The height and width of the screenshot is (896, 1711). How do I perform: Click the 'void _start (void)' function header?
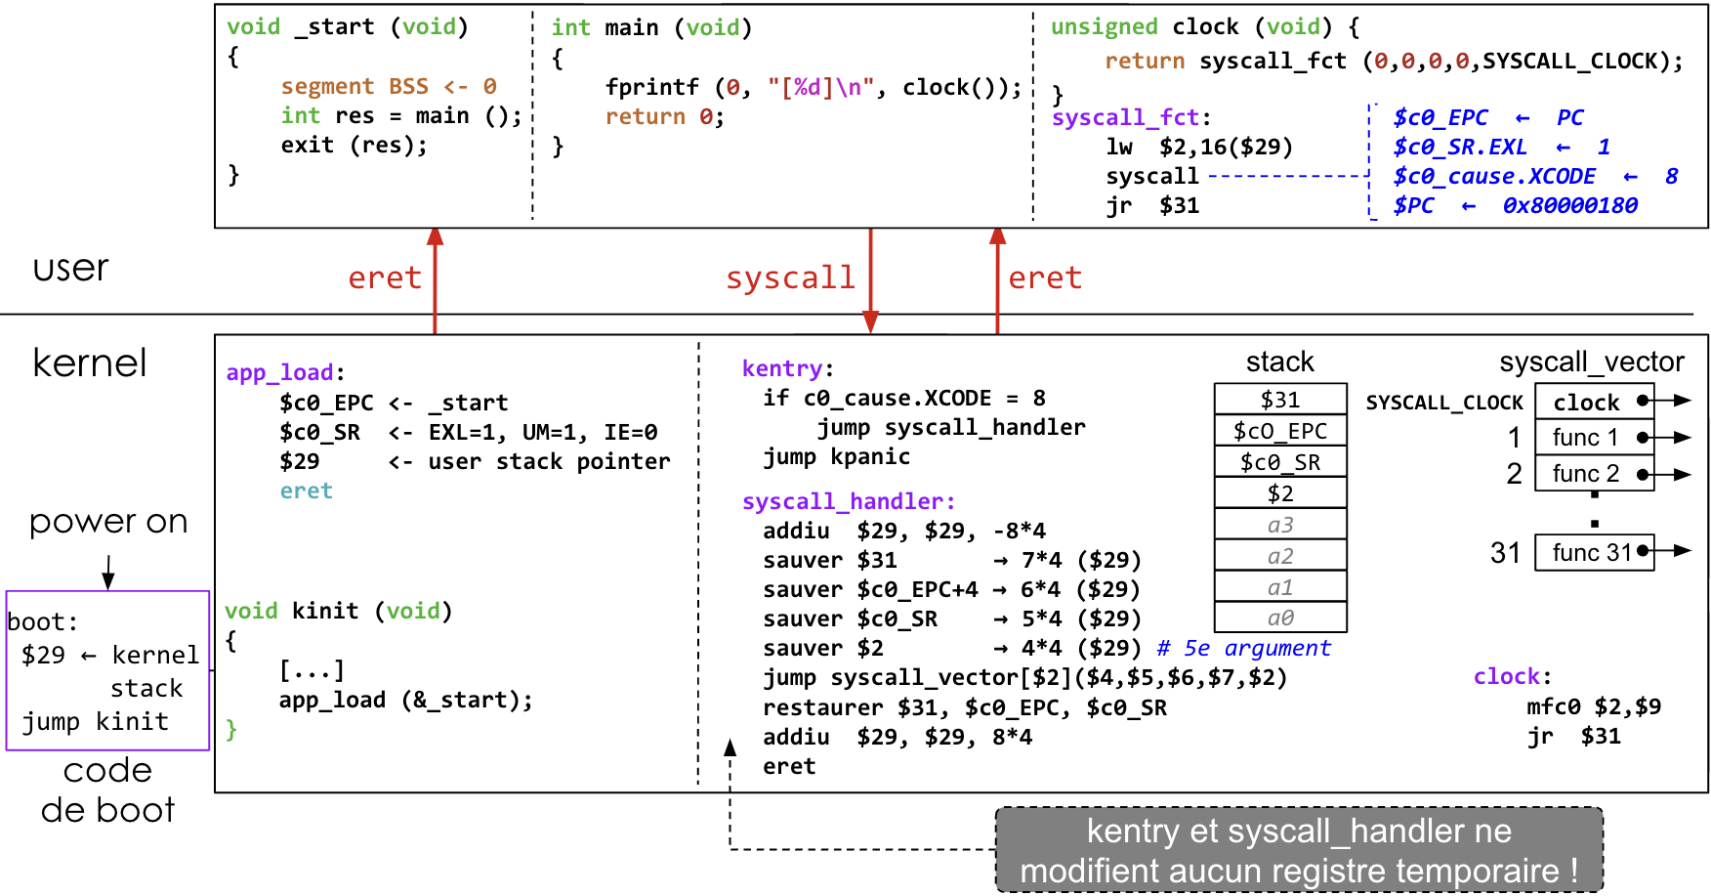pos(348,27)
